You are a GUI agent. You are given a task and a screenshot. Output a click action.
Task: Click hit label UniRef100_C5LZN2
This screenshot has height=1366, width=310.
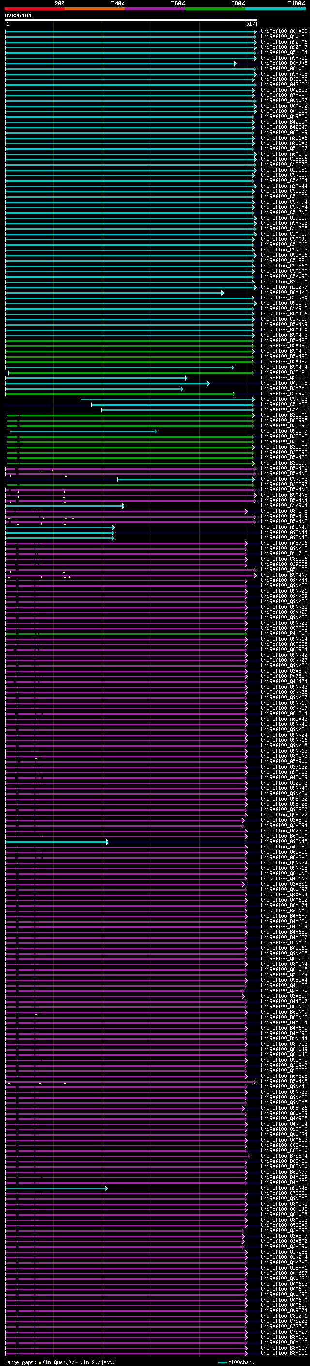[x=284, y=213]
